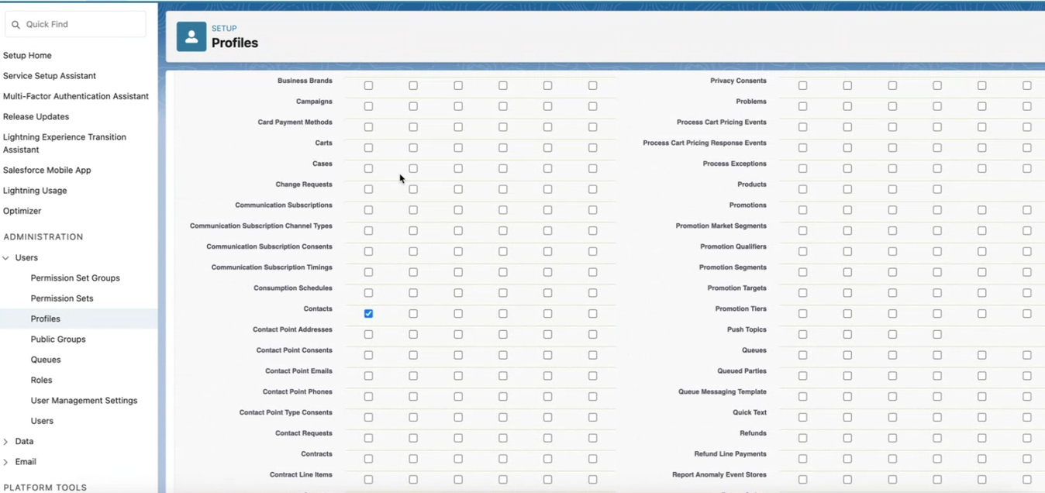Select Profiles in the Users menu
This screenshot has width=1045, height=493.
coord(46,319)
